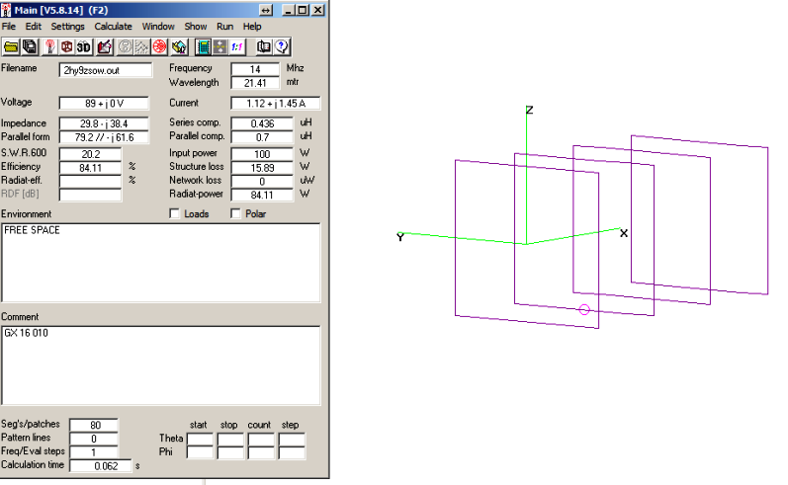788x485 pixels.
Task: Open the Settings menu
Action: (x=67, y=27)
